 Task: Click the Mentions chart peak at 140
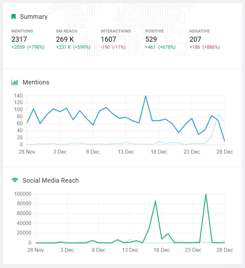[146, 96]
